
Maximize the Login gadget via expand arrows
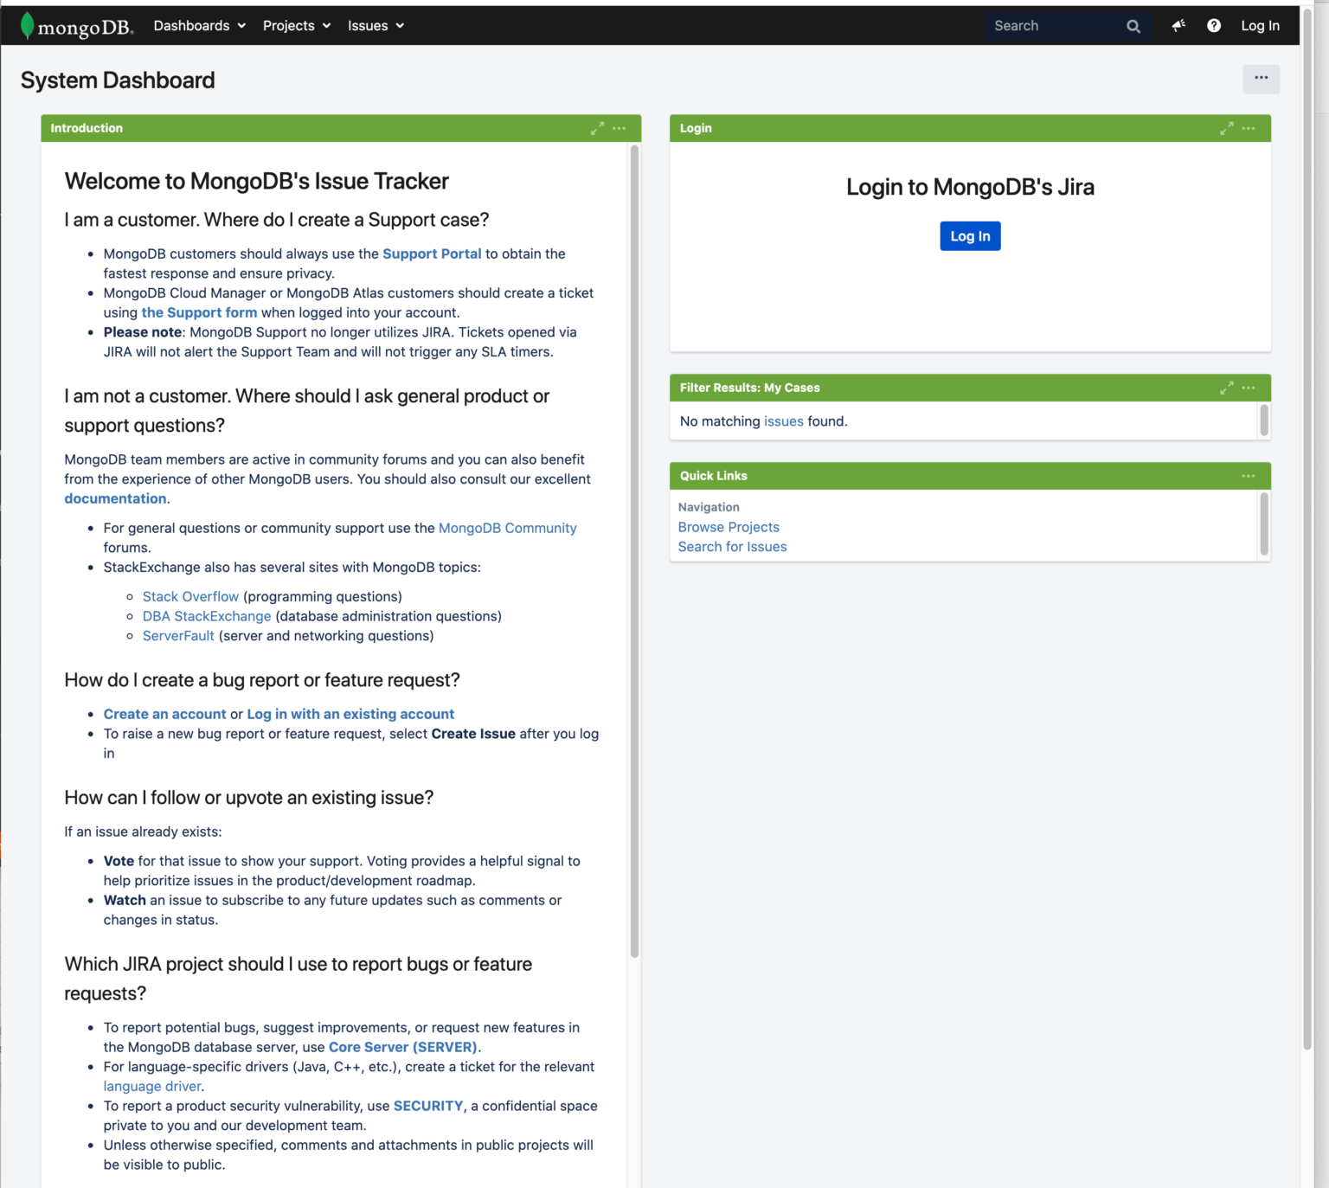pos(1226,128)
